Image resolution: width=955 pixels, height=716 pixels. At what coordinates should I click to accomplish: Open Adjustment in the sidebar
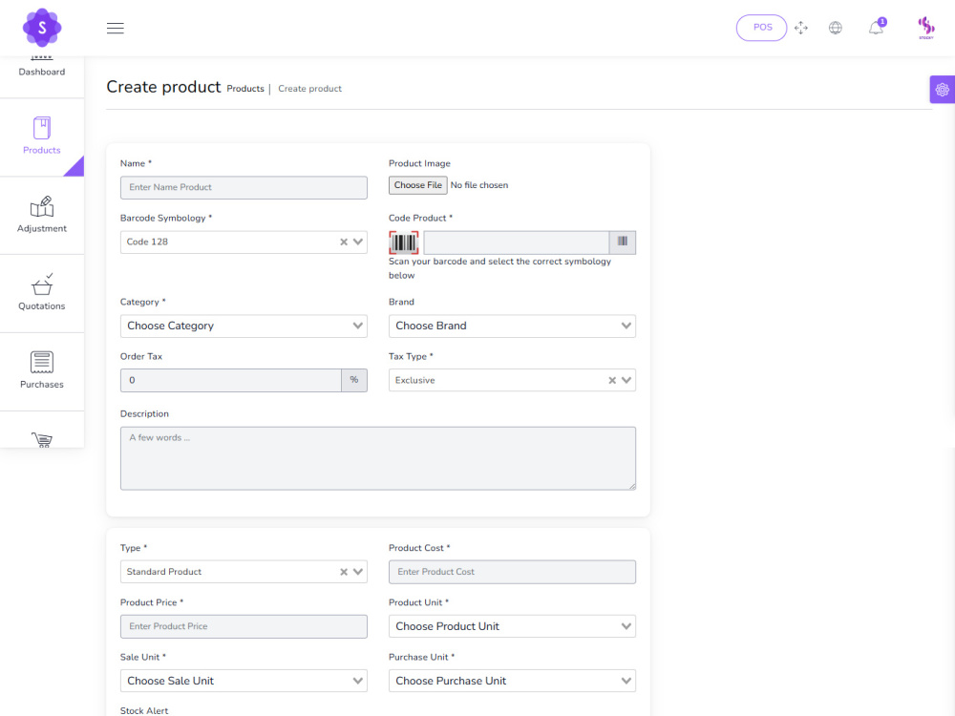(42, 215)
